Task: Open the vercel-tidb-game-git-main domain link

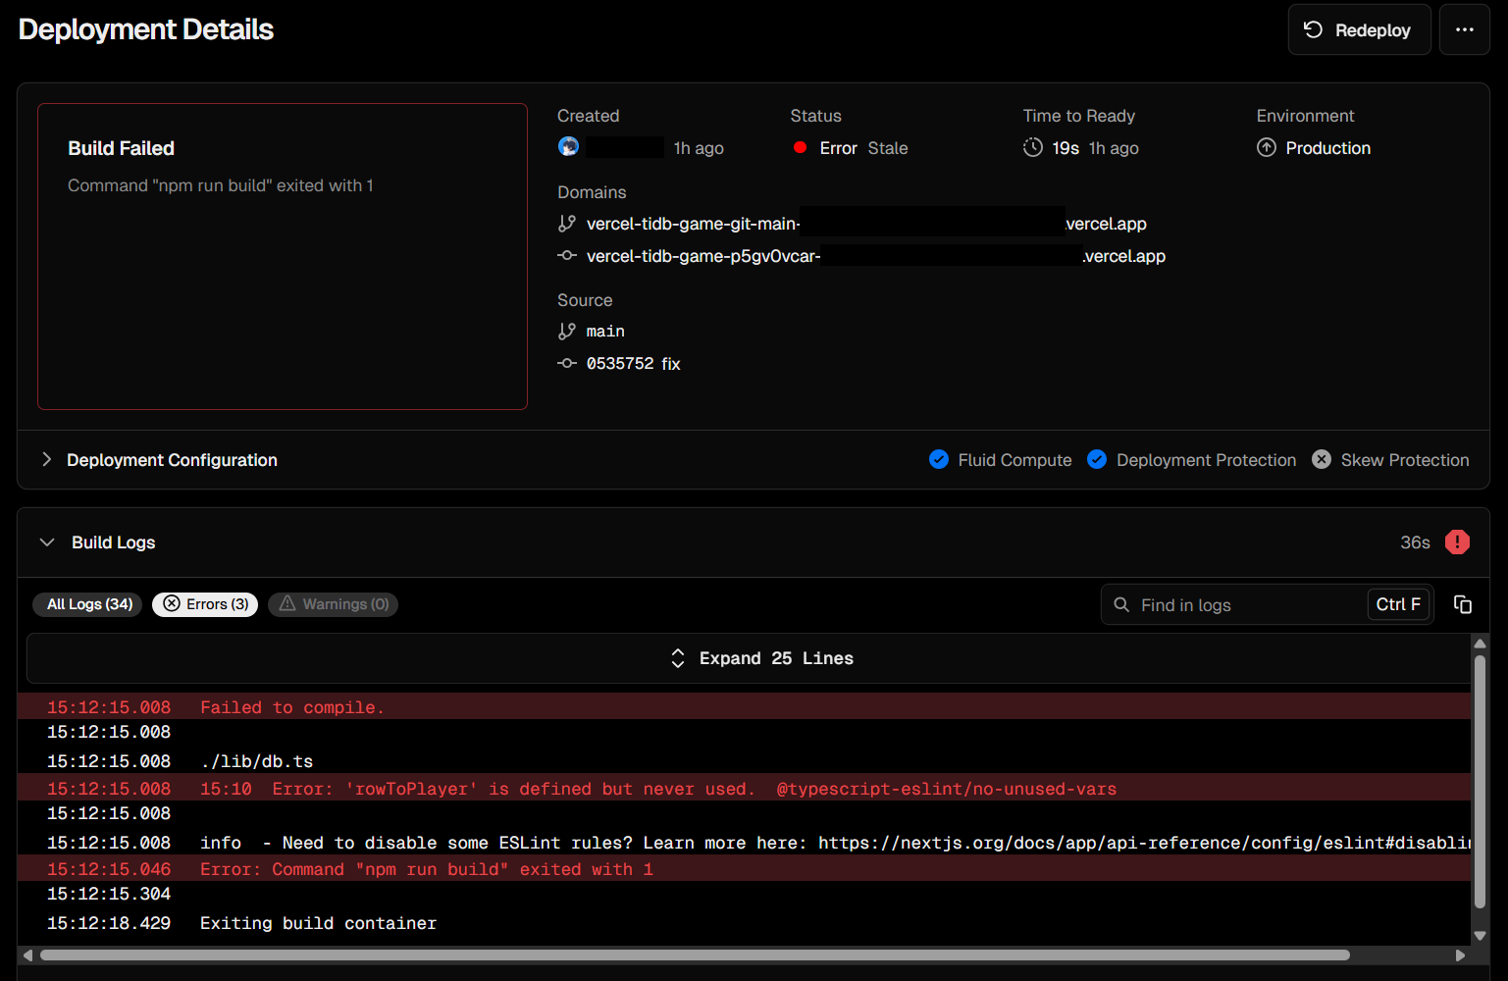Action: tap(866, 224)
